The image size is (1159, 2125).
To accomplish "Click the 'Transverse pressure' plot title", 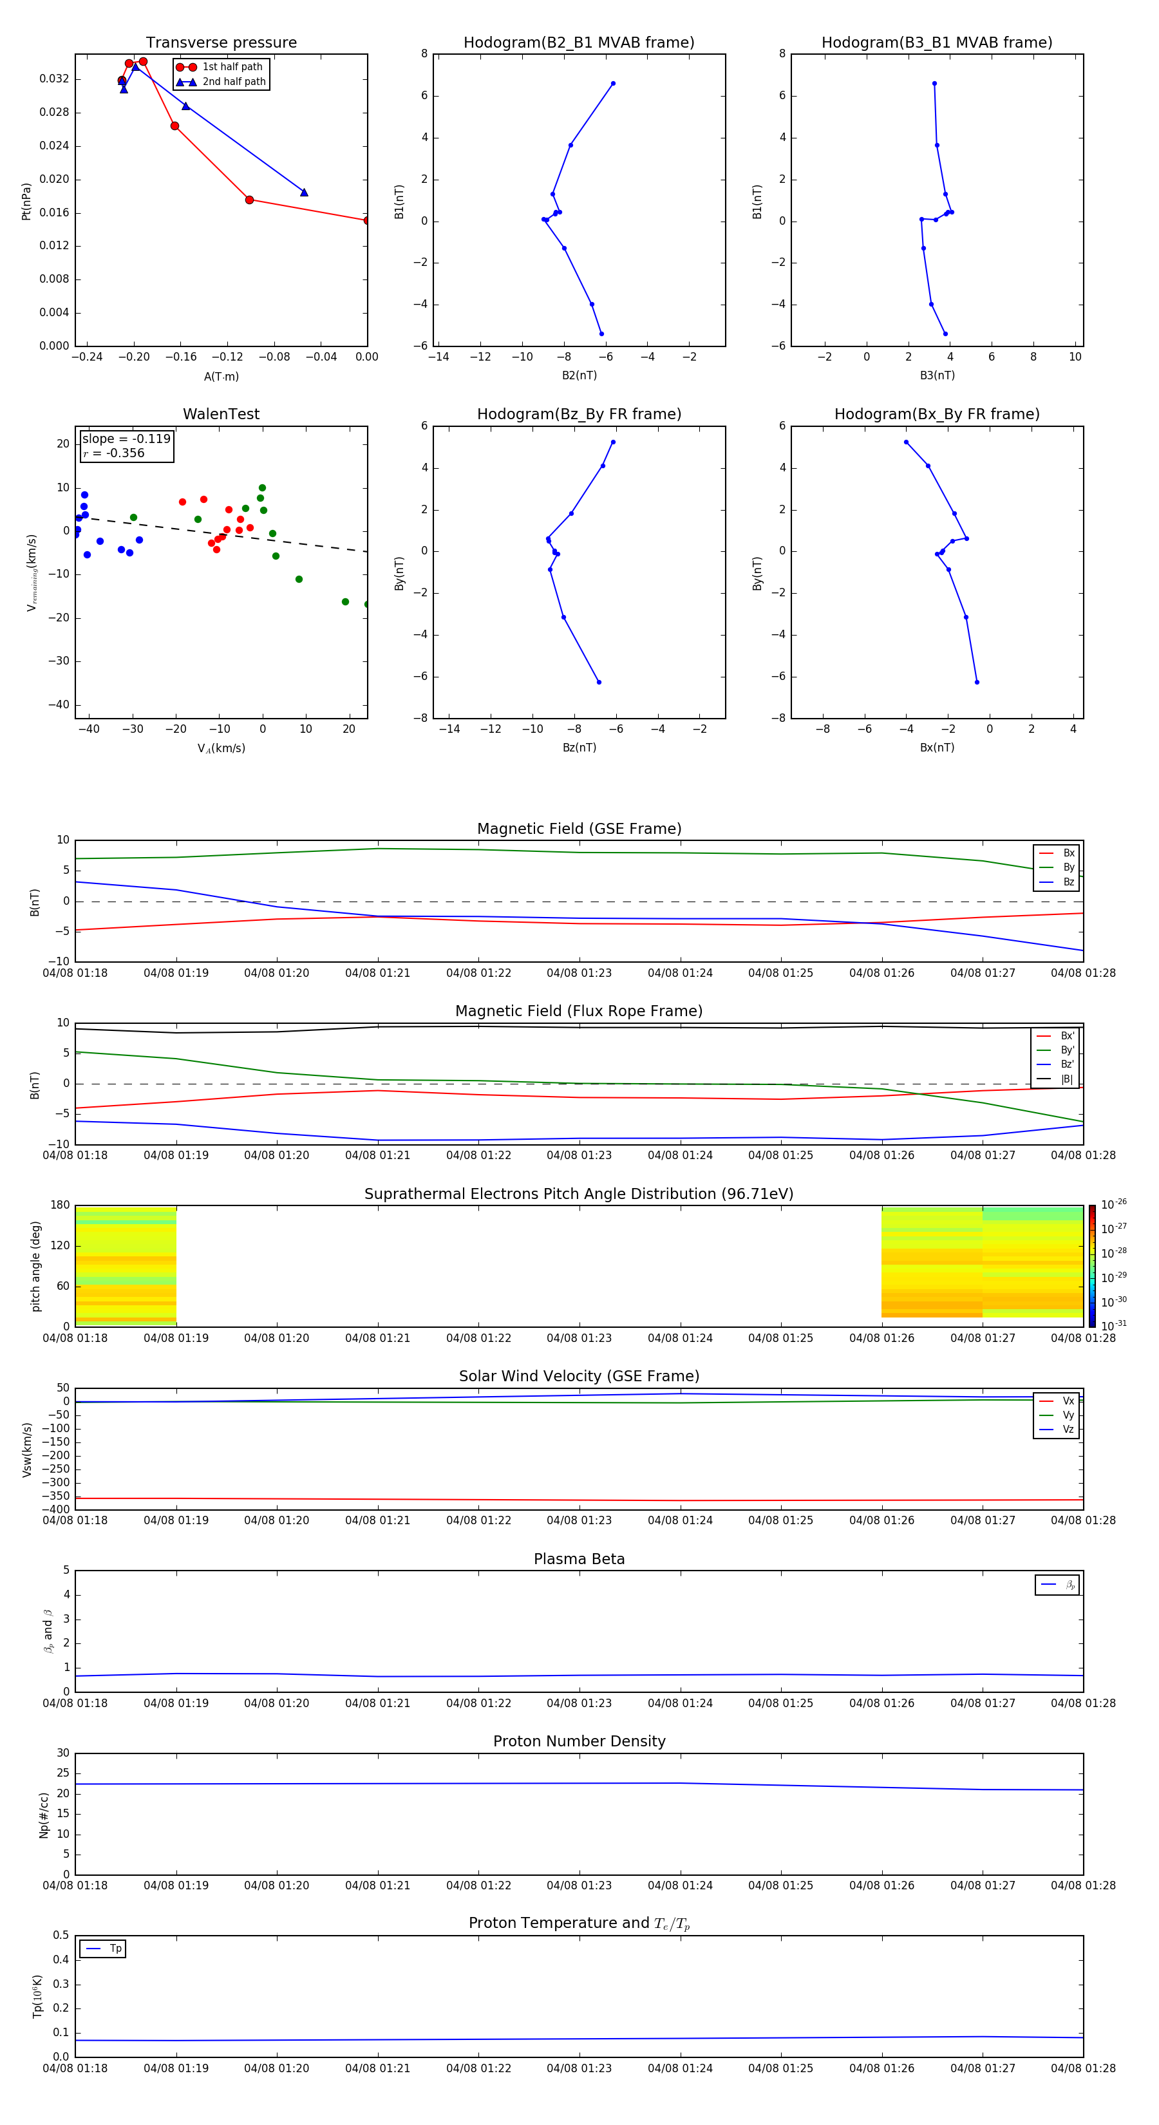I will coord(221,42).
